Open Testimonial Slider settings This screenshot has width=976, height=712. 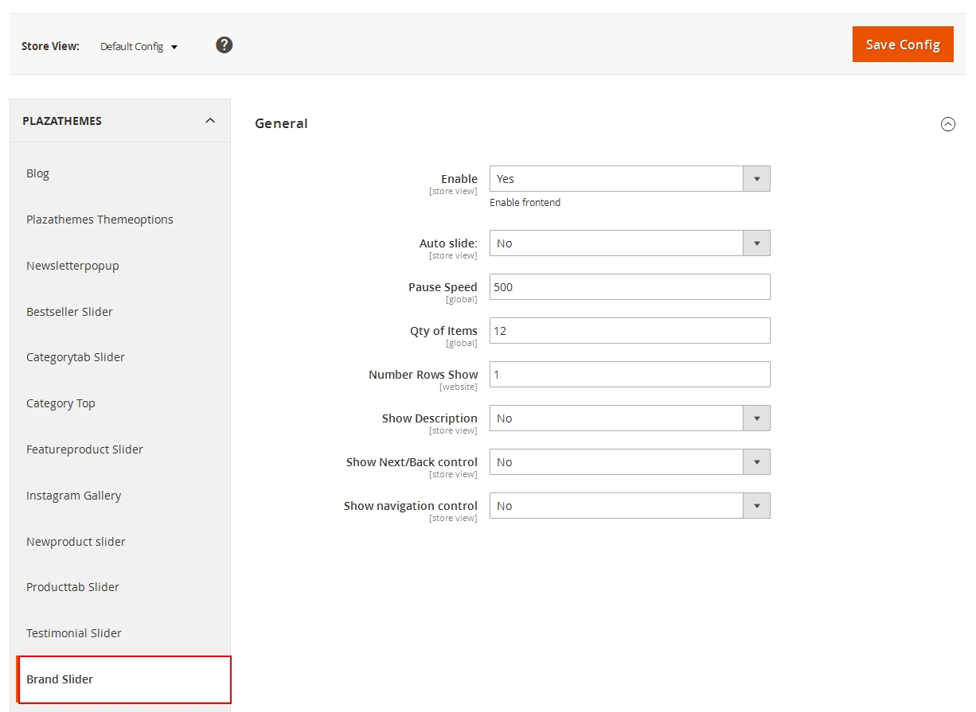[x=74, y=633]
